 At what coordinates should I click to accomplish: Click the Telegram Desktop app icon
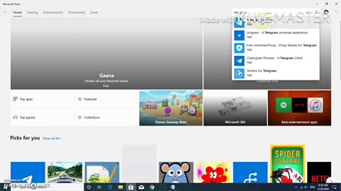[239, 22]
